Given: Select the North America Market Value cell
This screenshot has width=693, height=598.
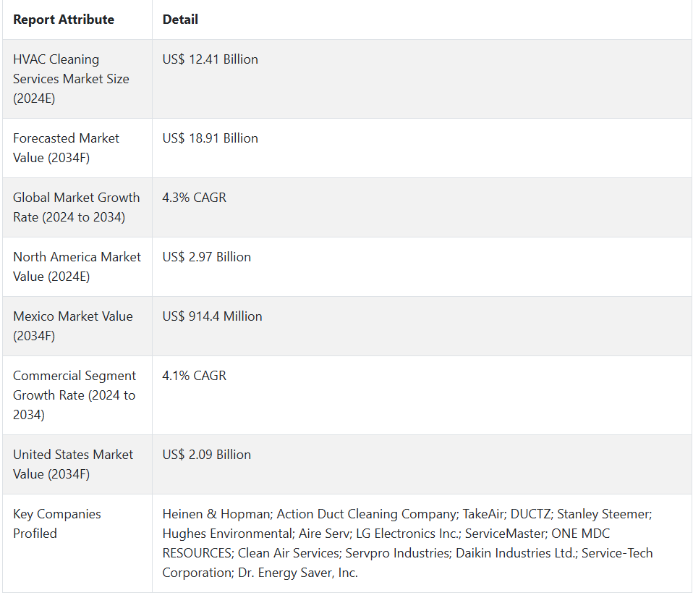Looking at the screenshot, I should point(77,266).
